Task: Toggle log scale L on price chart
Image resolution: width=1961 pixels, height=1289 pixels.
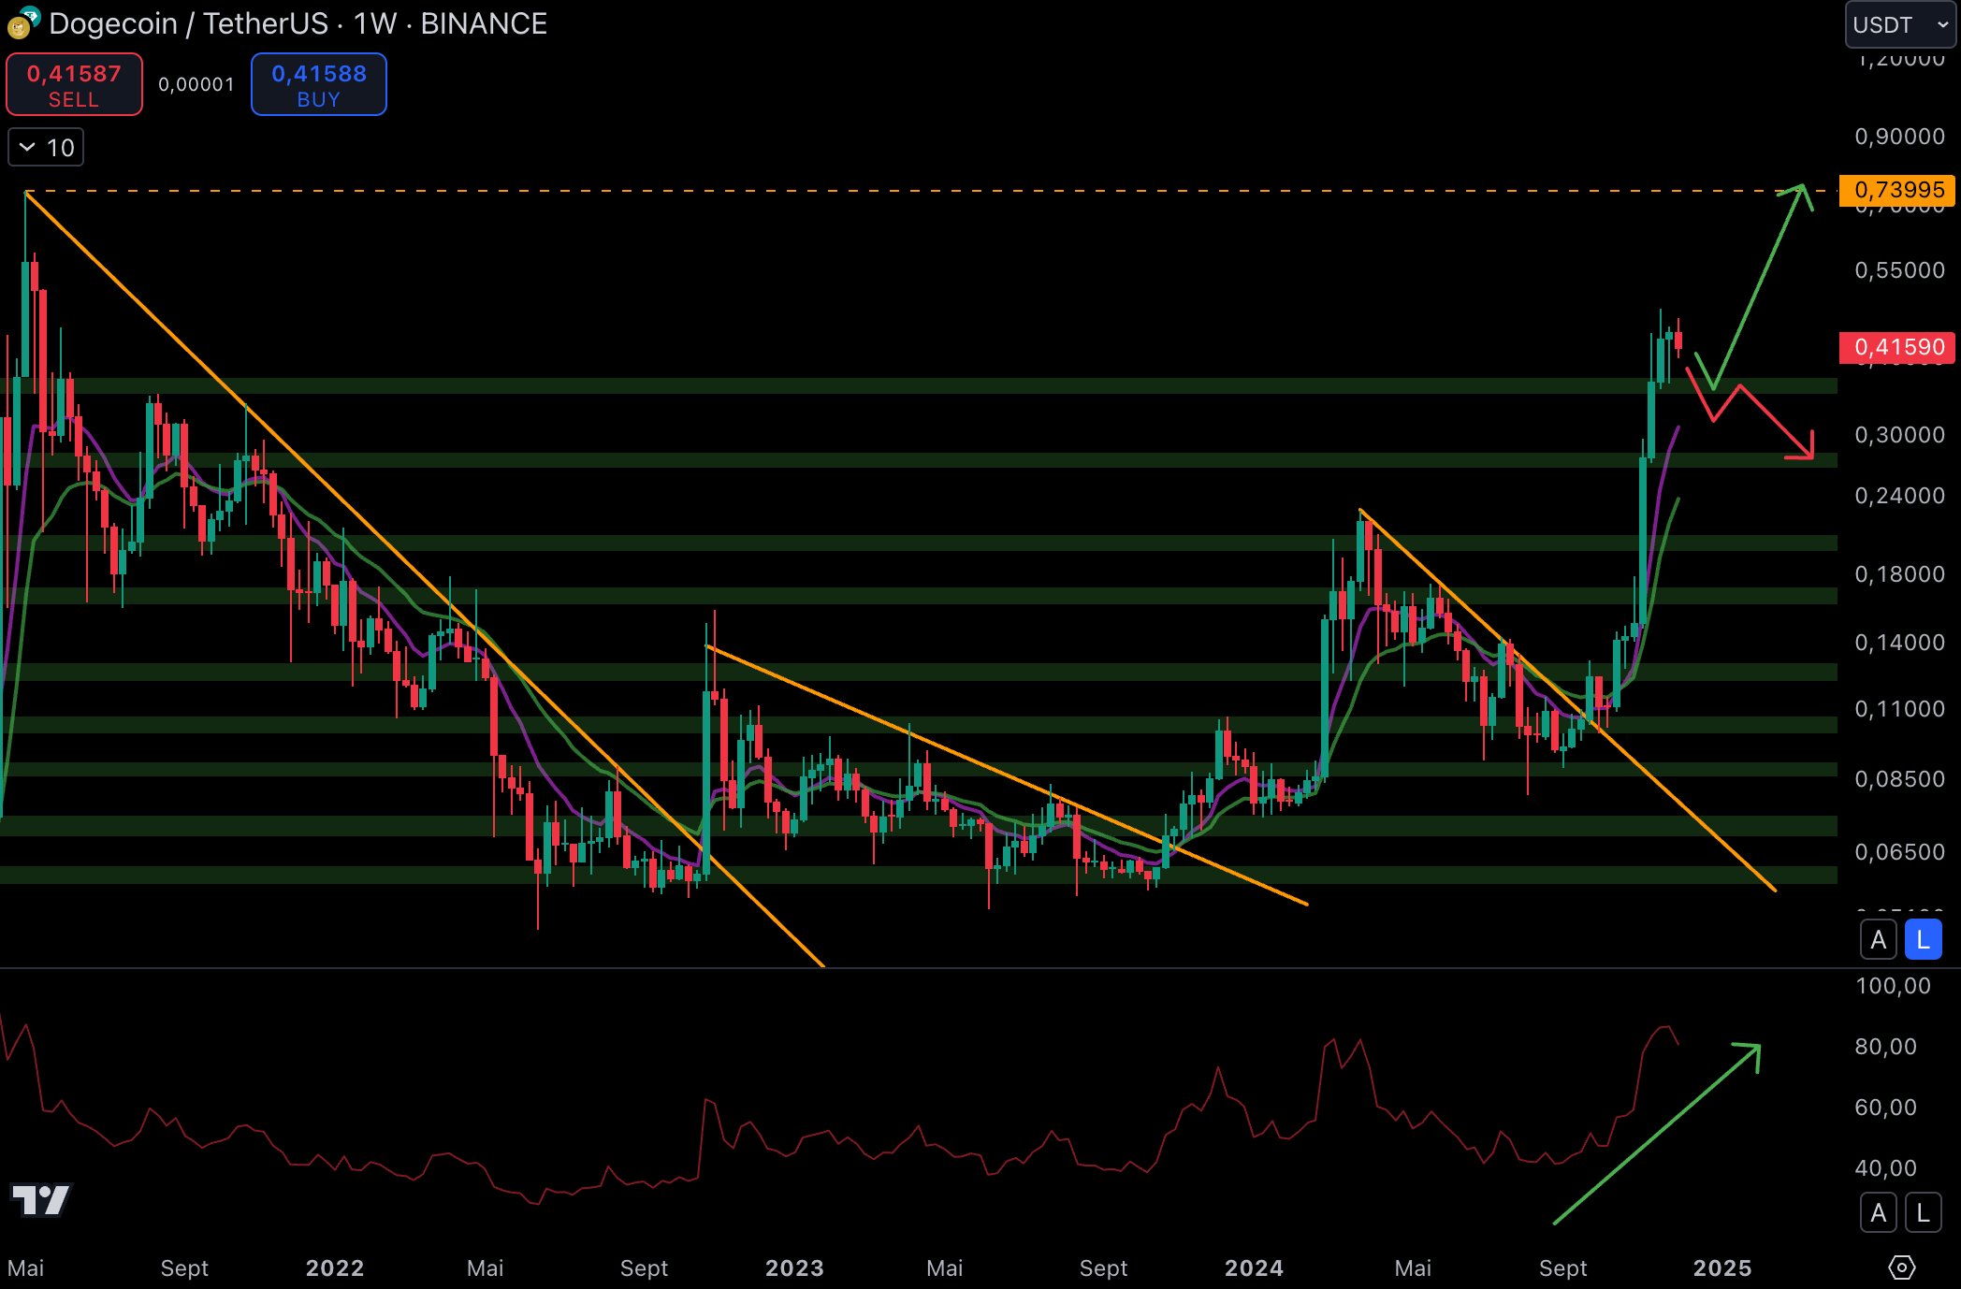Action: click(1923, 939)
